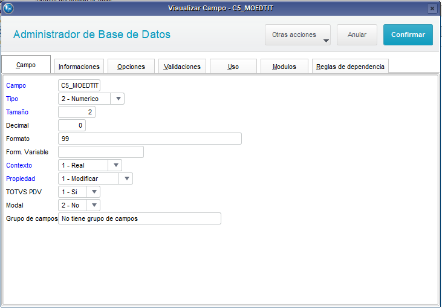The image size is (442, 308).
Task: Click the Administrador de Base de Datos heading
Action: [92, 34]
